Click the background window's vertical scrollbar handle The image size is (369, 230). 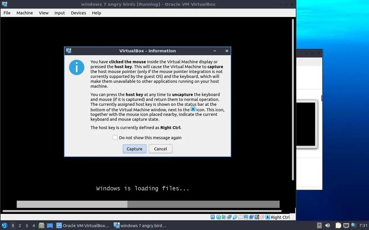321,98
